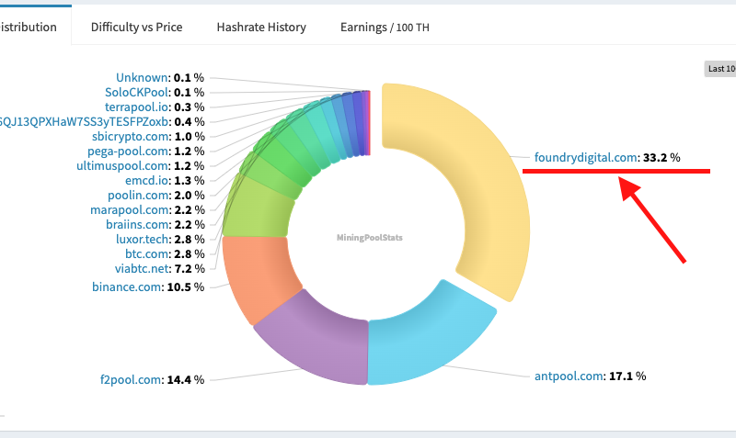Open the Unknown pool link

142,78
